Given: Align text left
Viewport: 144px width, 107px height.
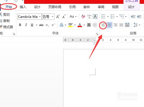Looking at the screenshot, I should click(103, 25).
